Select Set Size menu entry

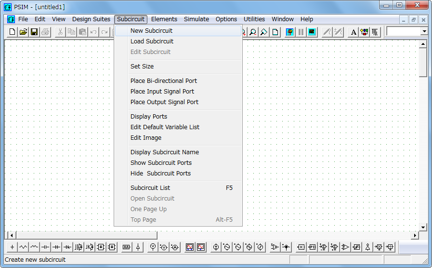pyautogui.click(x=178, y=67)
